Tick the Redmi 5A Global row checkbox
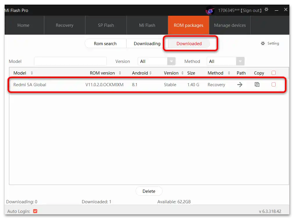The image size is (294, 219). [x=274, y=84]
